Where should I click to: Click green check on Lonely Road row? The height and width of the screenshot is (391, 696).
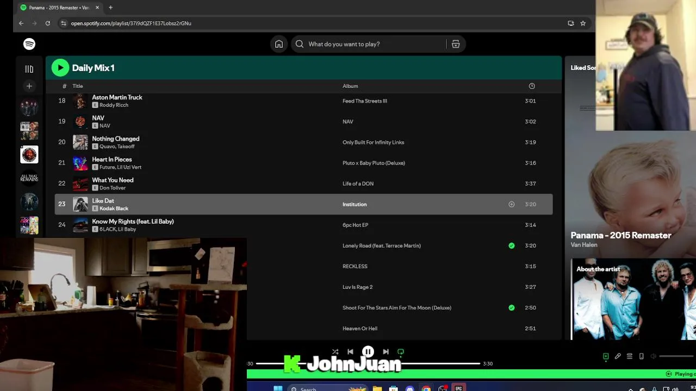511,245
